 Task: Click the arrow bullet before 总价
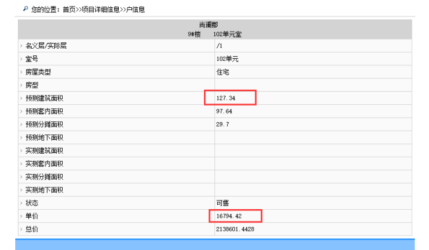click(x=21, y=229)
